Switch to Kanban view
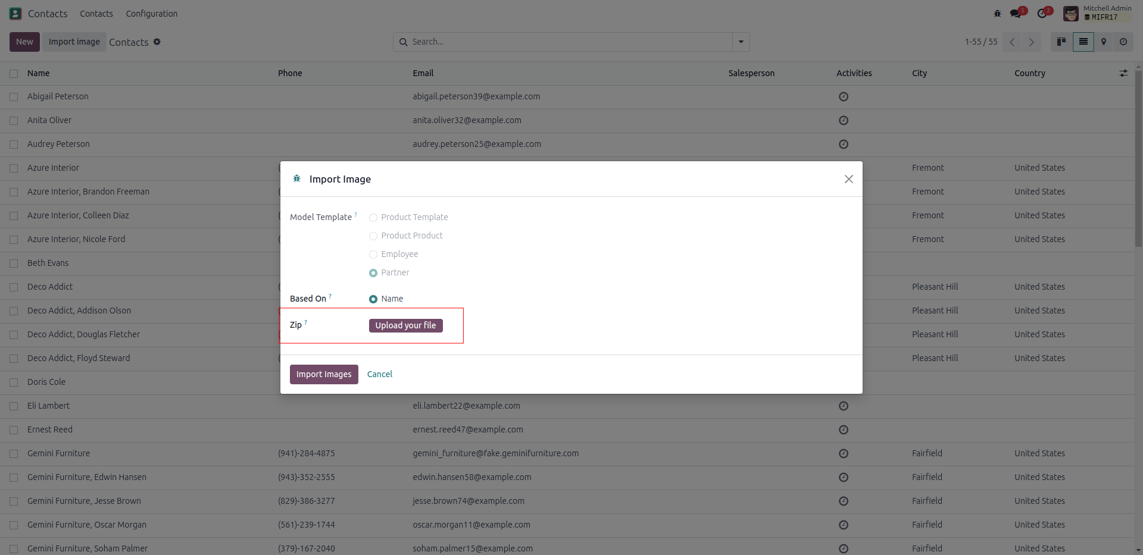This screenshot has width=1143, height=555. tap(1061, 42)
